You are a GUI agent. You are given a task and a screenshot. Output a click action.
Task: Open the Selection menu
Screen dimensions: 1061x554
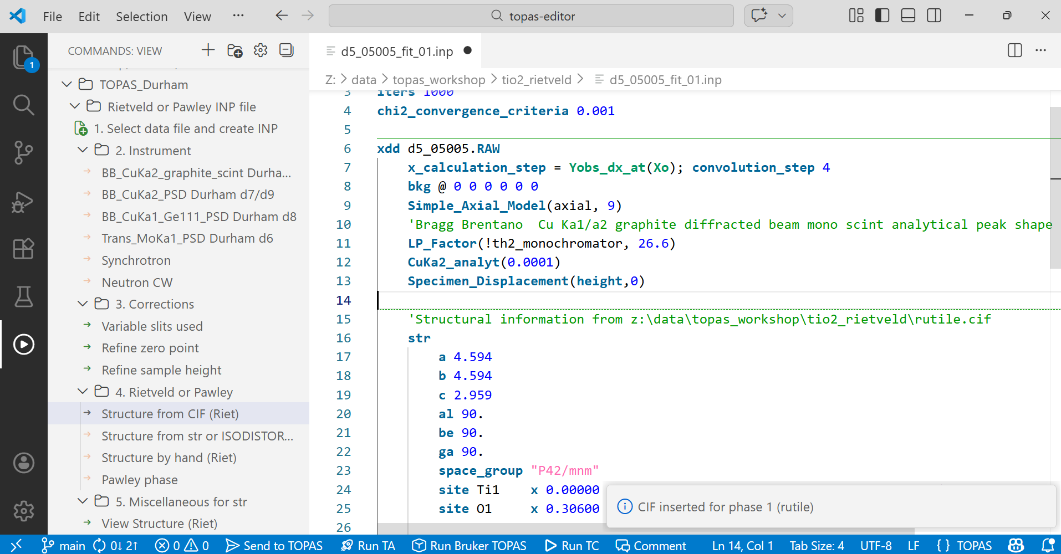[141, 17]
